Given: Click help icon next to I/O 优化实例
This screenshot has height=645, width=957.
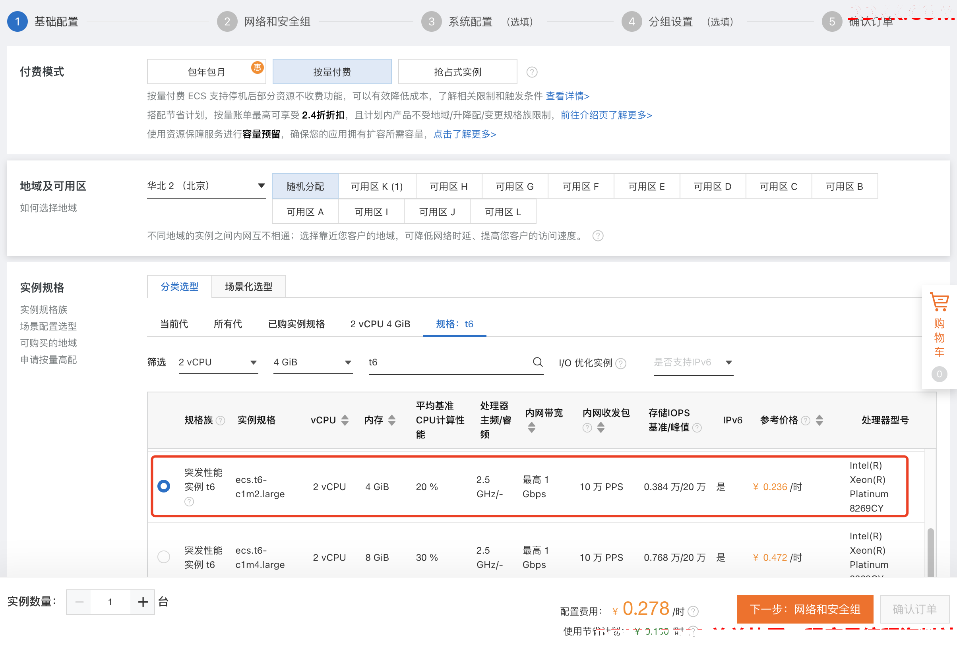Looking at the screenshot, I should 621,363.
